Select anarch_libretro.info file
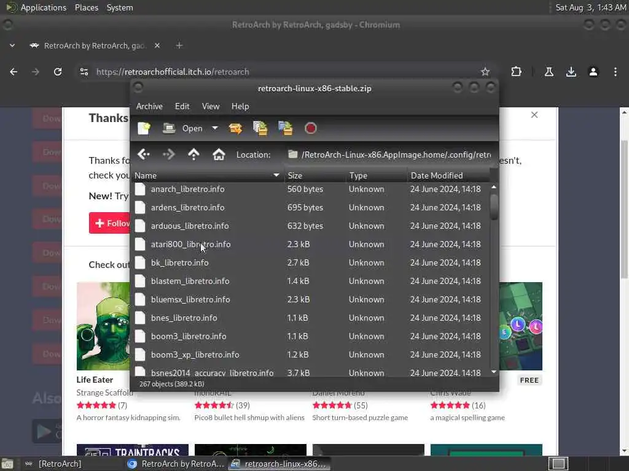Viewport: 629px width, 471px height. [310, 189]
